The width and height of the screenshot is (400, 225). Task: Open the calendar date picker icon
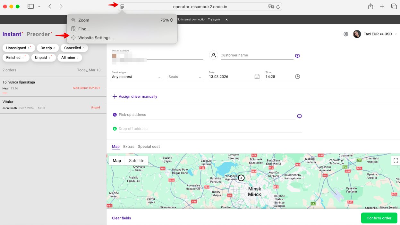257,77
